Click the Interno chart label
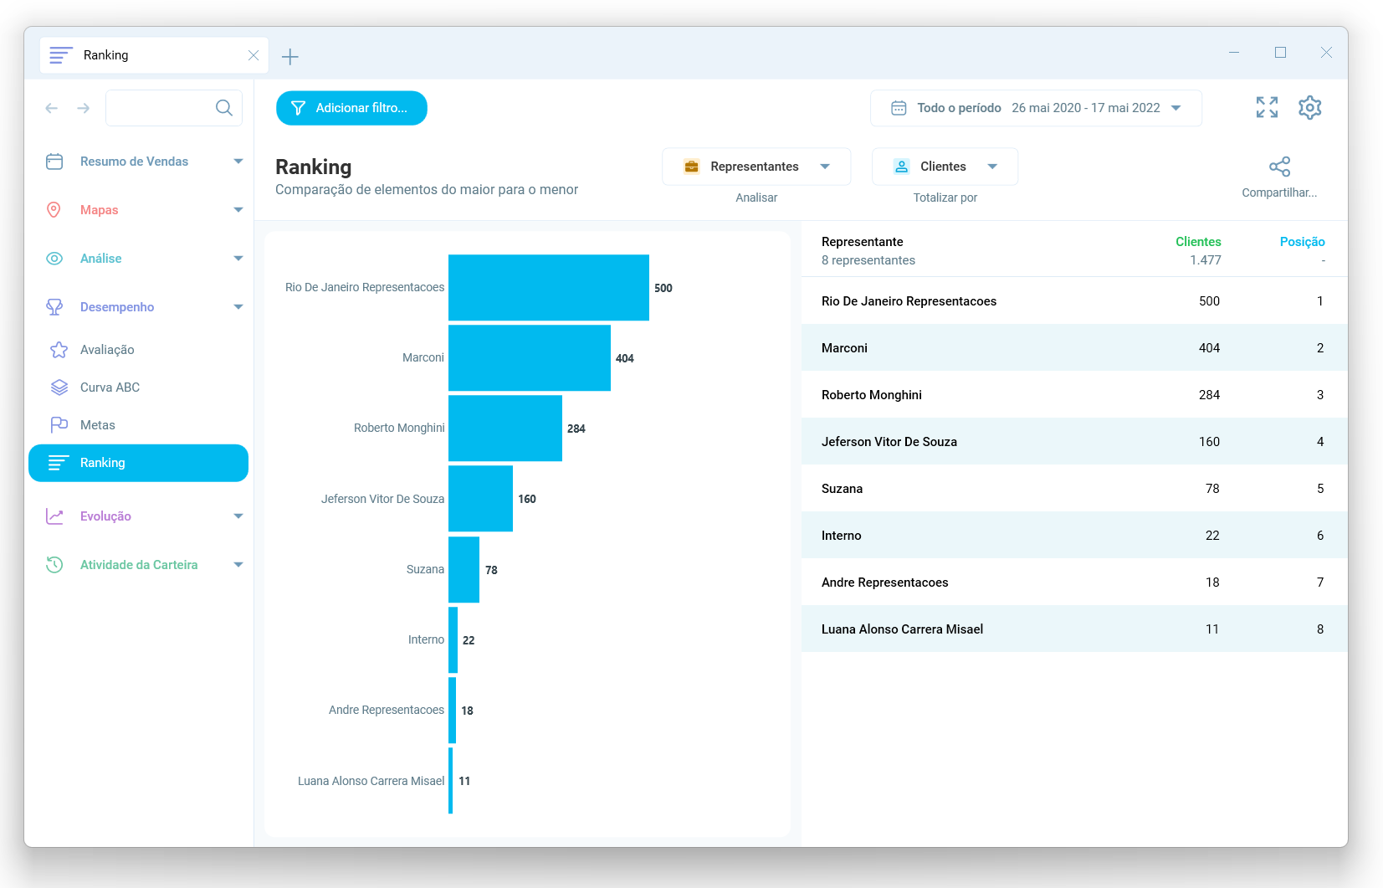This screenshot has height=888, width=1383. pyautogui.click(x=426, y=639)
